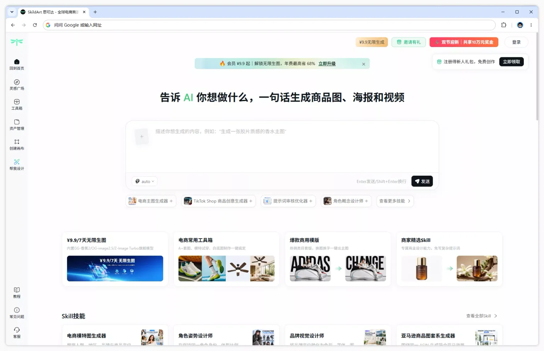This screenshot has height=351, width=544.
Task: Open the auto model dropdown
Action: click(144, 181)
